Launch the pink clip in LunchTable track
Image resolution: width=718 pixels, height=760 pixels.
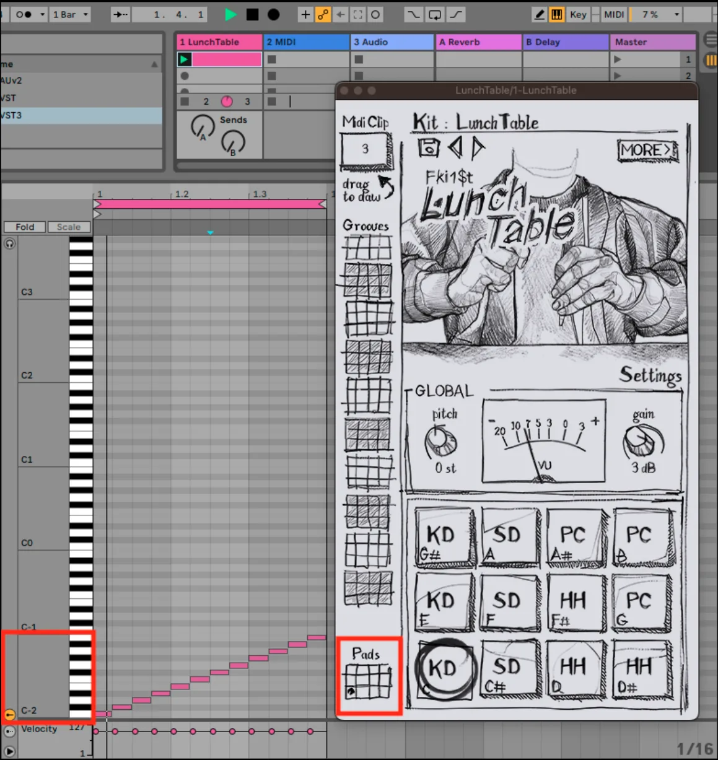184,59
